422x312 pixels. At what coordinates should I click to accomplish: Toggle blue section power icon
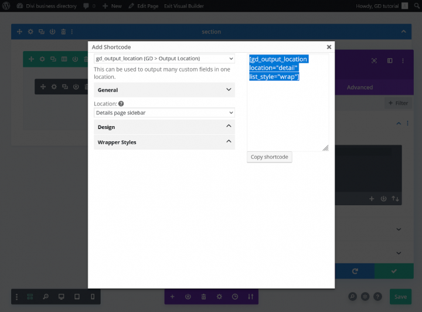52,32
